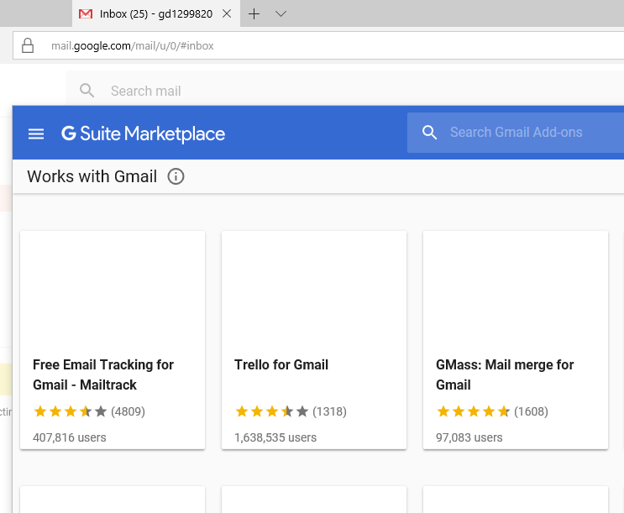Open a new browser tab with plus icon
624x513 pixels.
254,14
